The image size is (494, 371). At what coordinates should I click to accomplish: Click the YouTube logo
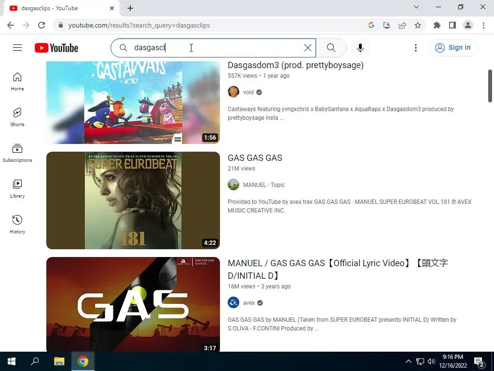(x=56, y=48)
